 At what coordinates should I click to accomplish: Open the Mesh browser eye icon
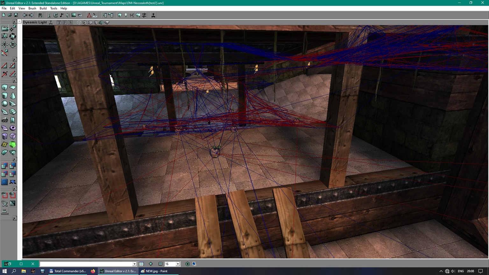(80, 15)
